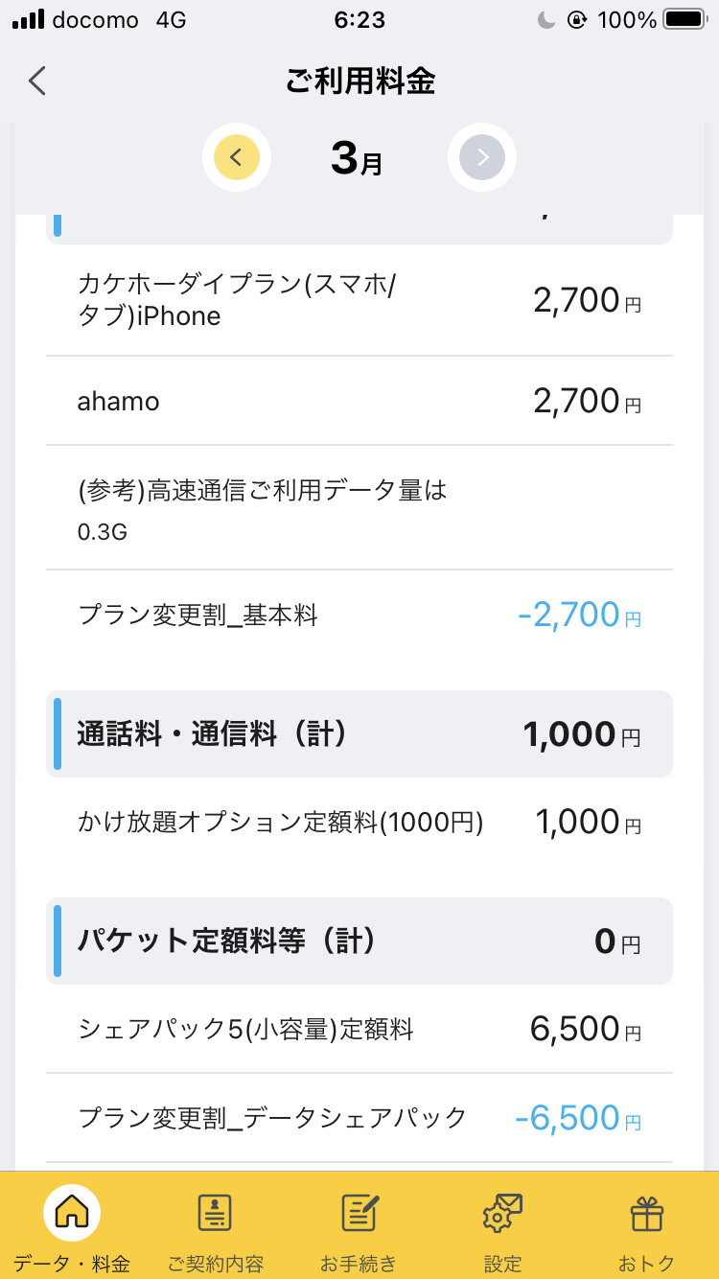Tap the パケット定額料等（計） section header
The image size is (719, 1279).
click(359, 942)
